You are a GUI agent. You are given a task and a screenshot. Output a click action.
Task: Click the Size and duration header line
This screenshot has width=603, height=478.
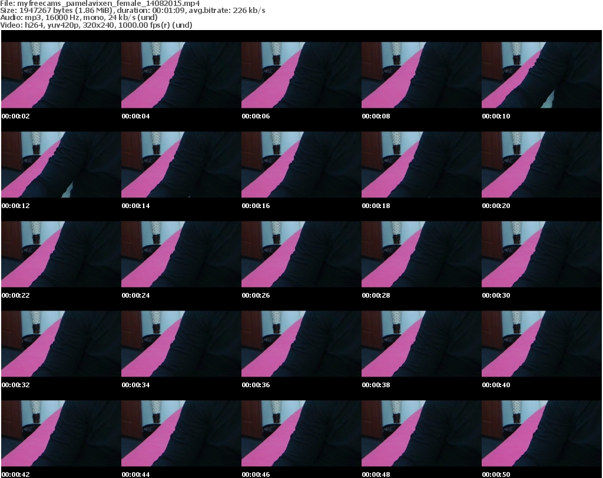(132, 11)
